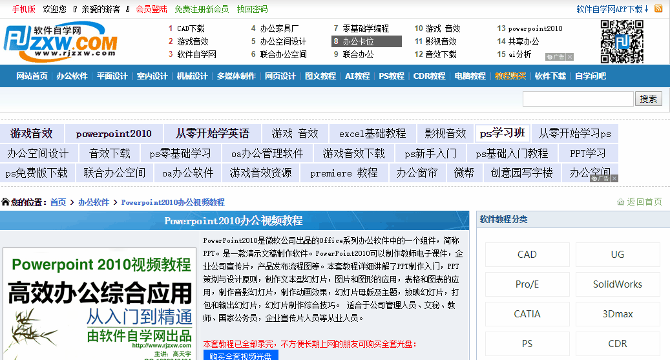Select the CDR tutorial category
The width and height of the screenshot is (670, 360).
coord(618,344)
